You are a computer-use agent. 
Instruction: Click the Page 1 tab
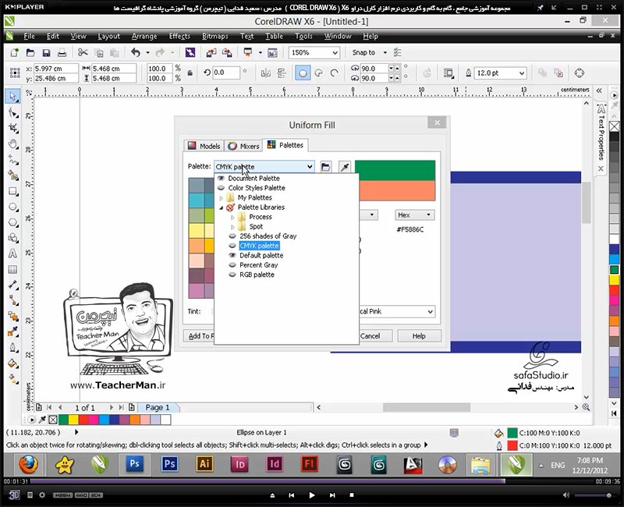[158, 407]
